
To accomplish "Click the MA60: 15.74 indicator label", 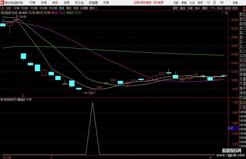I will pyautogui.click(x=74, y=13).
